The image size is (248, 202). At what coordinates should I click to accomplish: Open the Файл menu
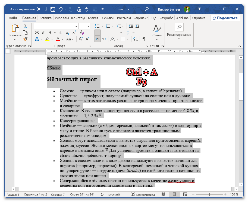tap(13, 18)
